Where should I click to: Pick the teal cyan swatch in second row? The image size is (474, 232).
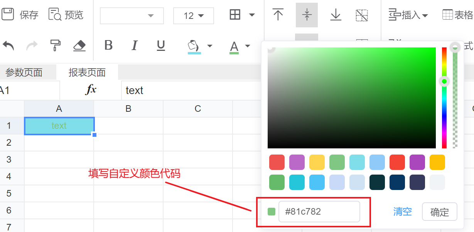pyautogui.click(x=297, y=182)
